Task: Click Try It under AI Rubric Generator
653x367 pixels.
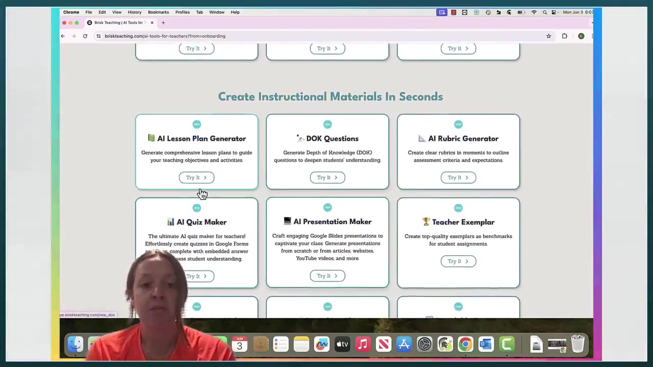Action: coord(458,177)
